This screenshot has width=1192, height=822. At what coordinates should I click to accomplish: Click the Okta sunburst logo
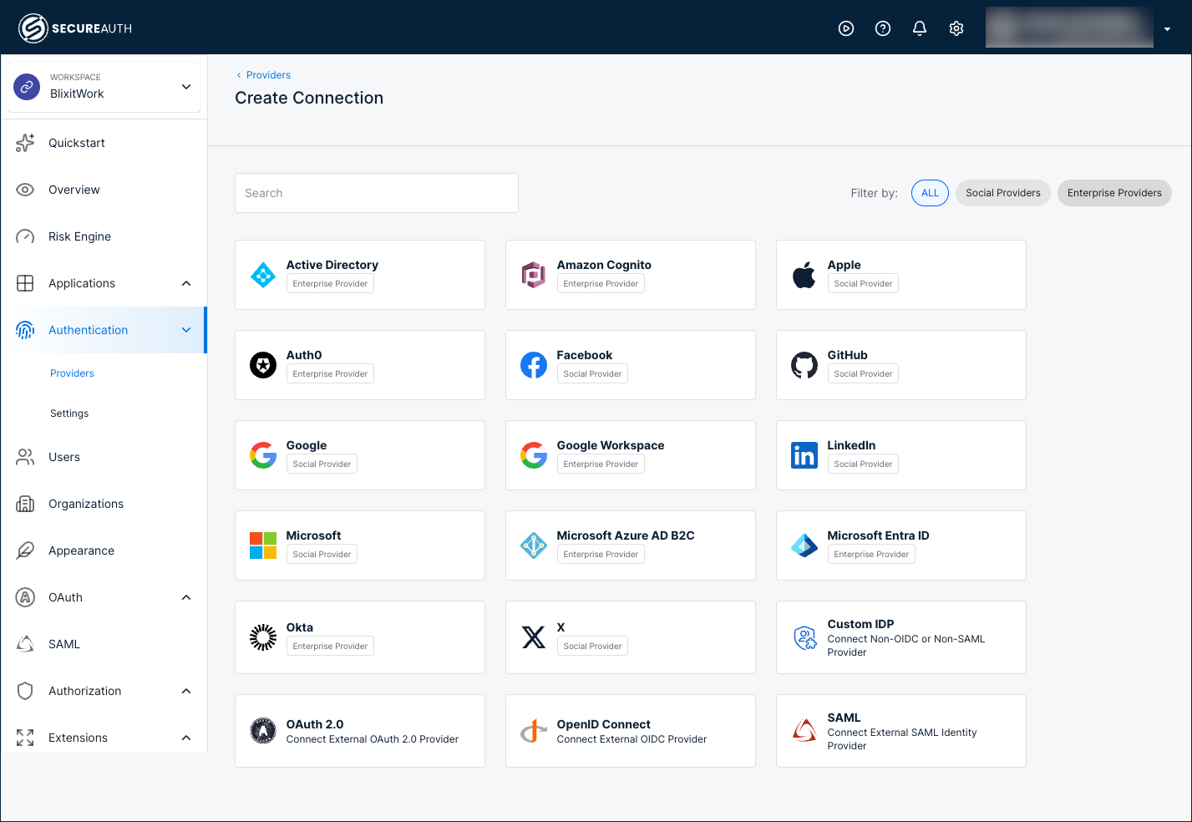pos(263,637)
